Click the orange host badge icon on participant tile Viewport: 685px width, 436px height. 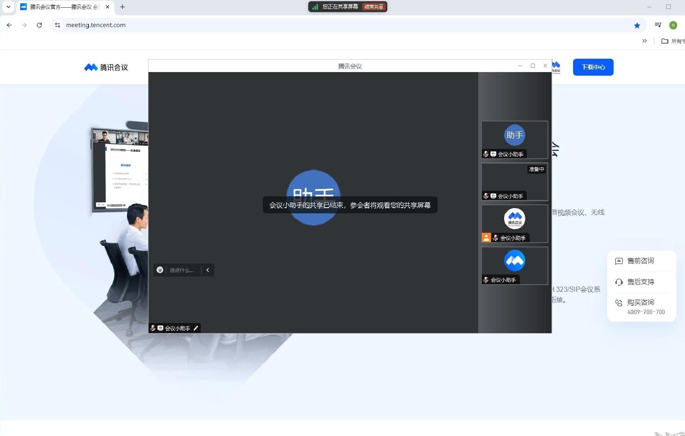(x=486, y=238)
